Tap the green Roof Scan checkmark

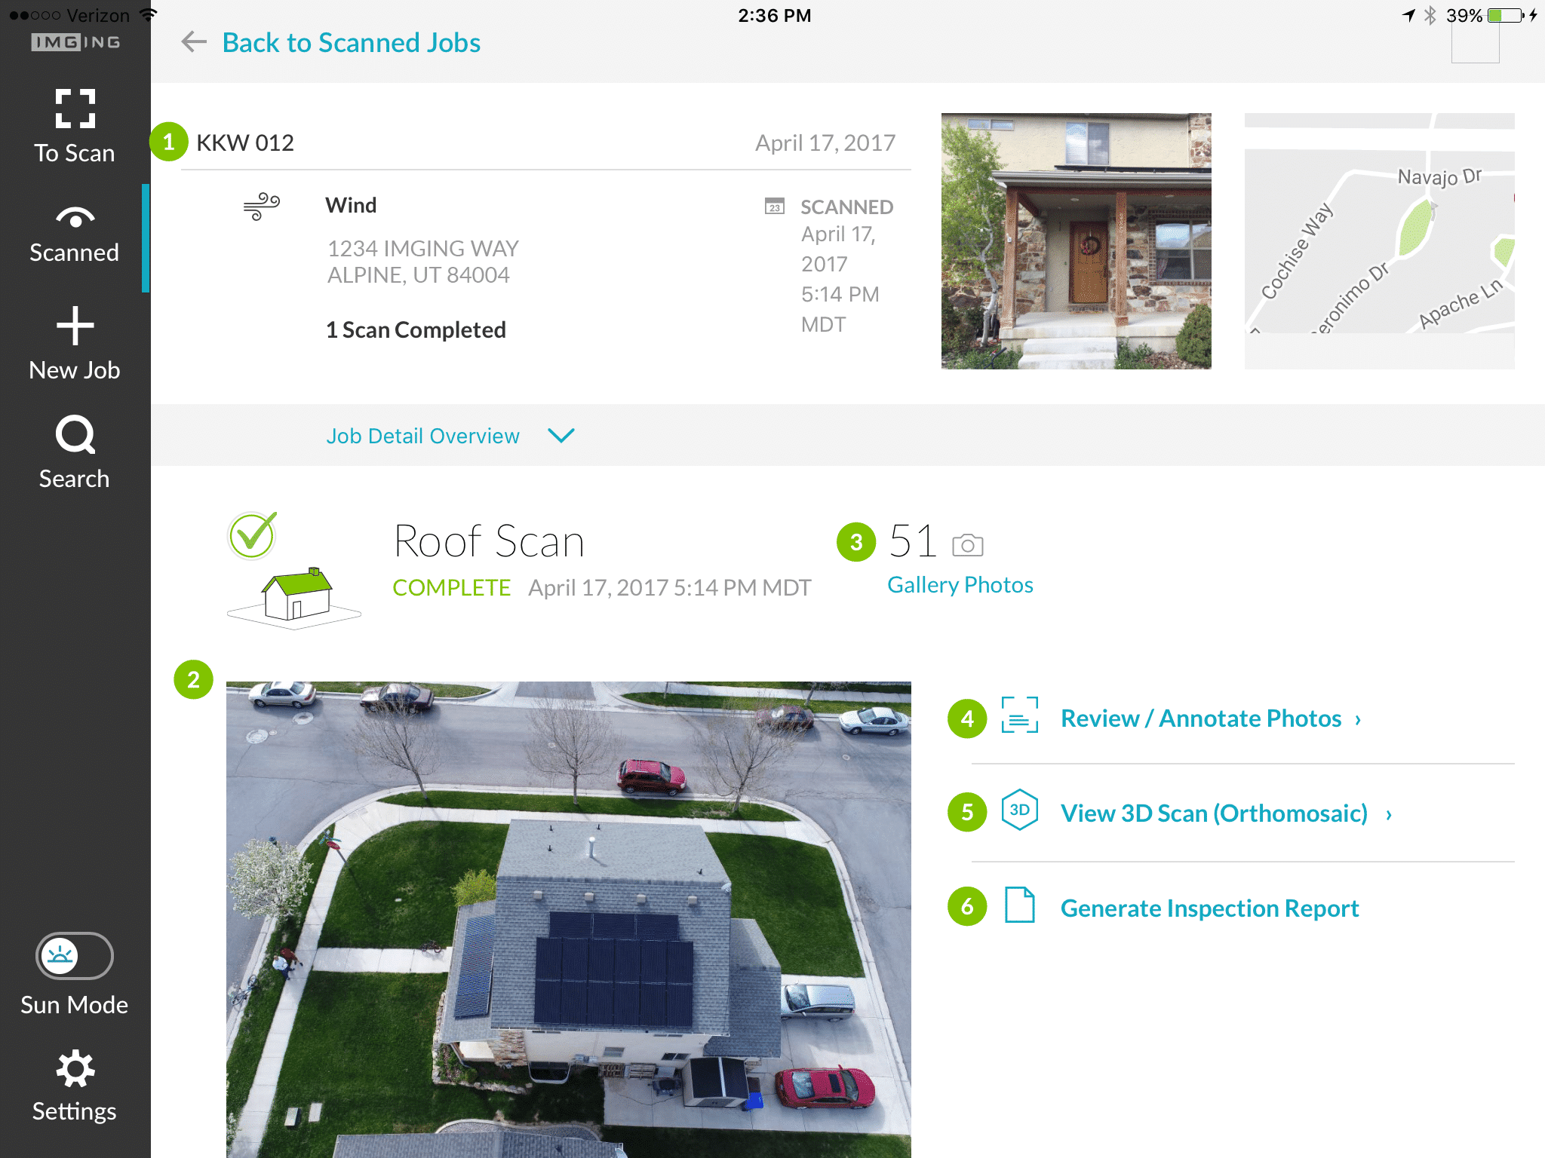tap(252, 535)
